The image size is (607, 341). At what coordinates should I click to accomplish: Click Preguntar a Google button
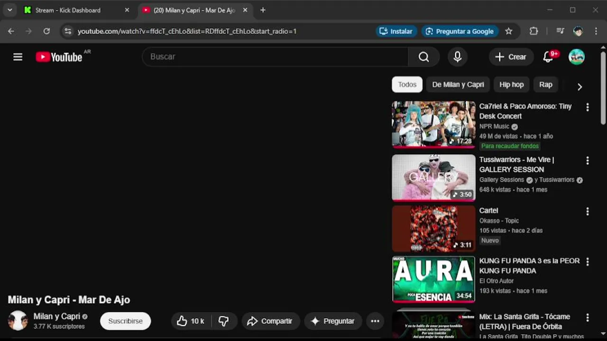coord(460,31)
